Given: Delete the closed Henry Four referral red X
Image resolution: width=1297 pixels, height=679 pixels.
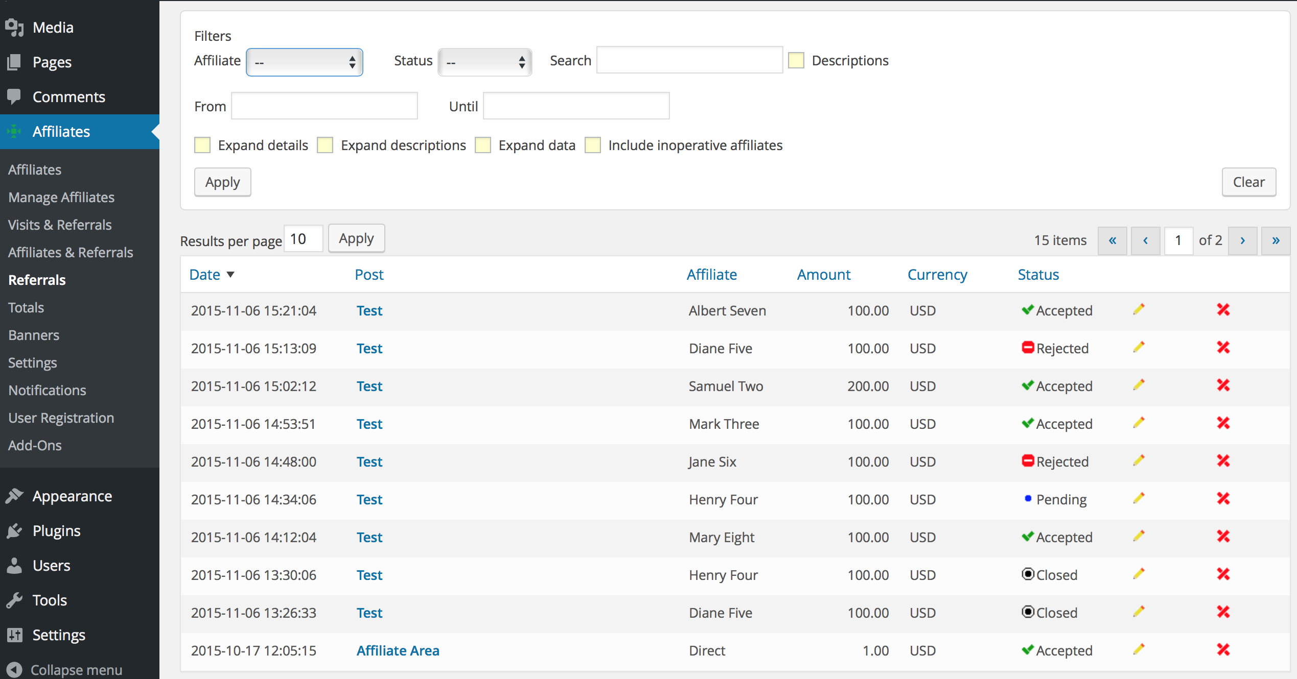Looking at the screenshot, I should coord(1223,574).
